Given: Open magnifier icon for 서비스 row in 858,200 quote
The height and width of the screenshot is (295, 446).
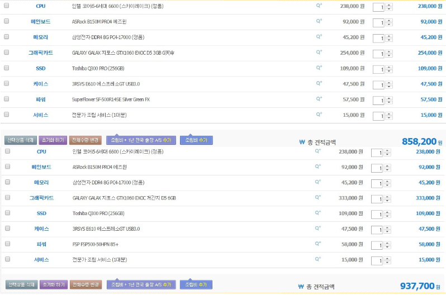Looking at the screenshot, I should click(x=319, y=115).
